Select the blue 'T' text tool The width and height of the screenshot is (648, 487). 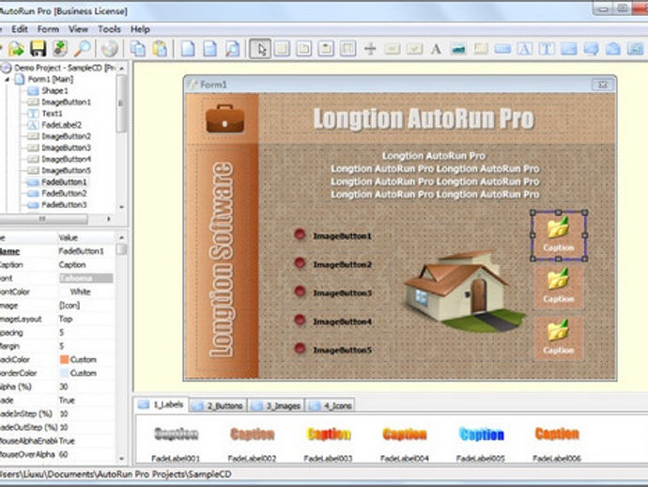[x=547, y=49]
